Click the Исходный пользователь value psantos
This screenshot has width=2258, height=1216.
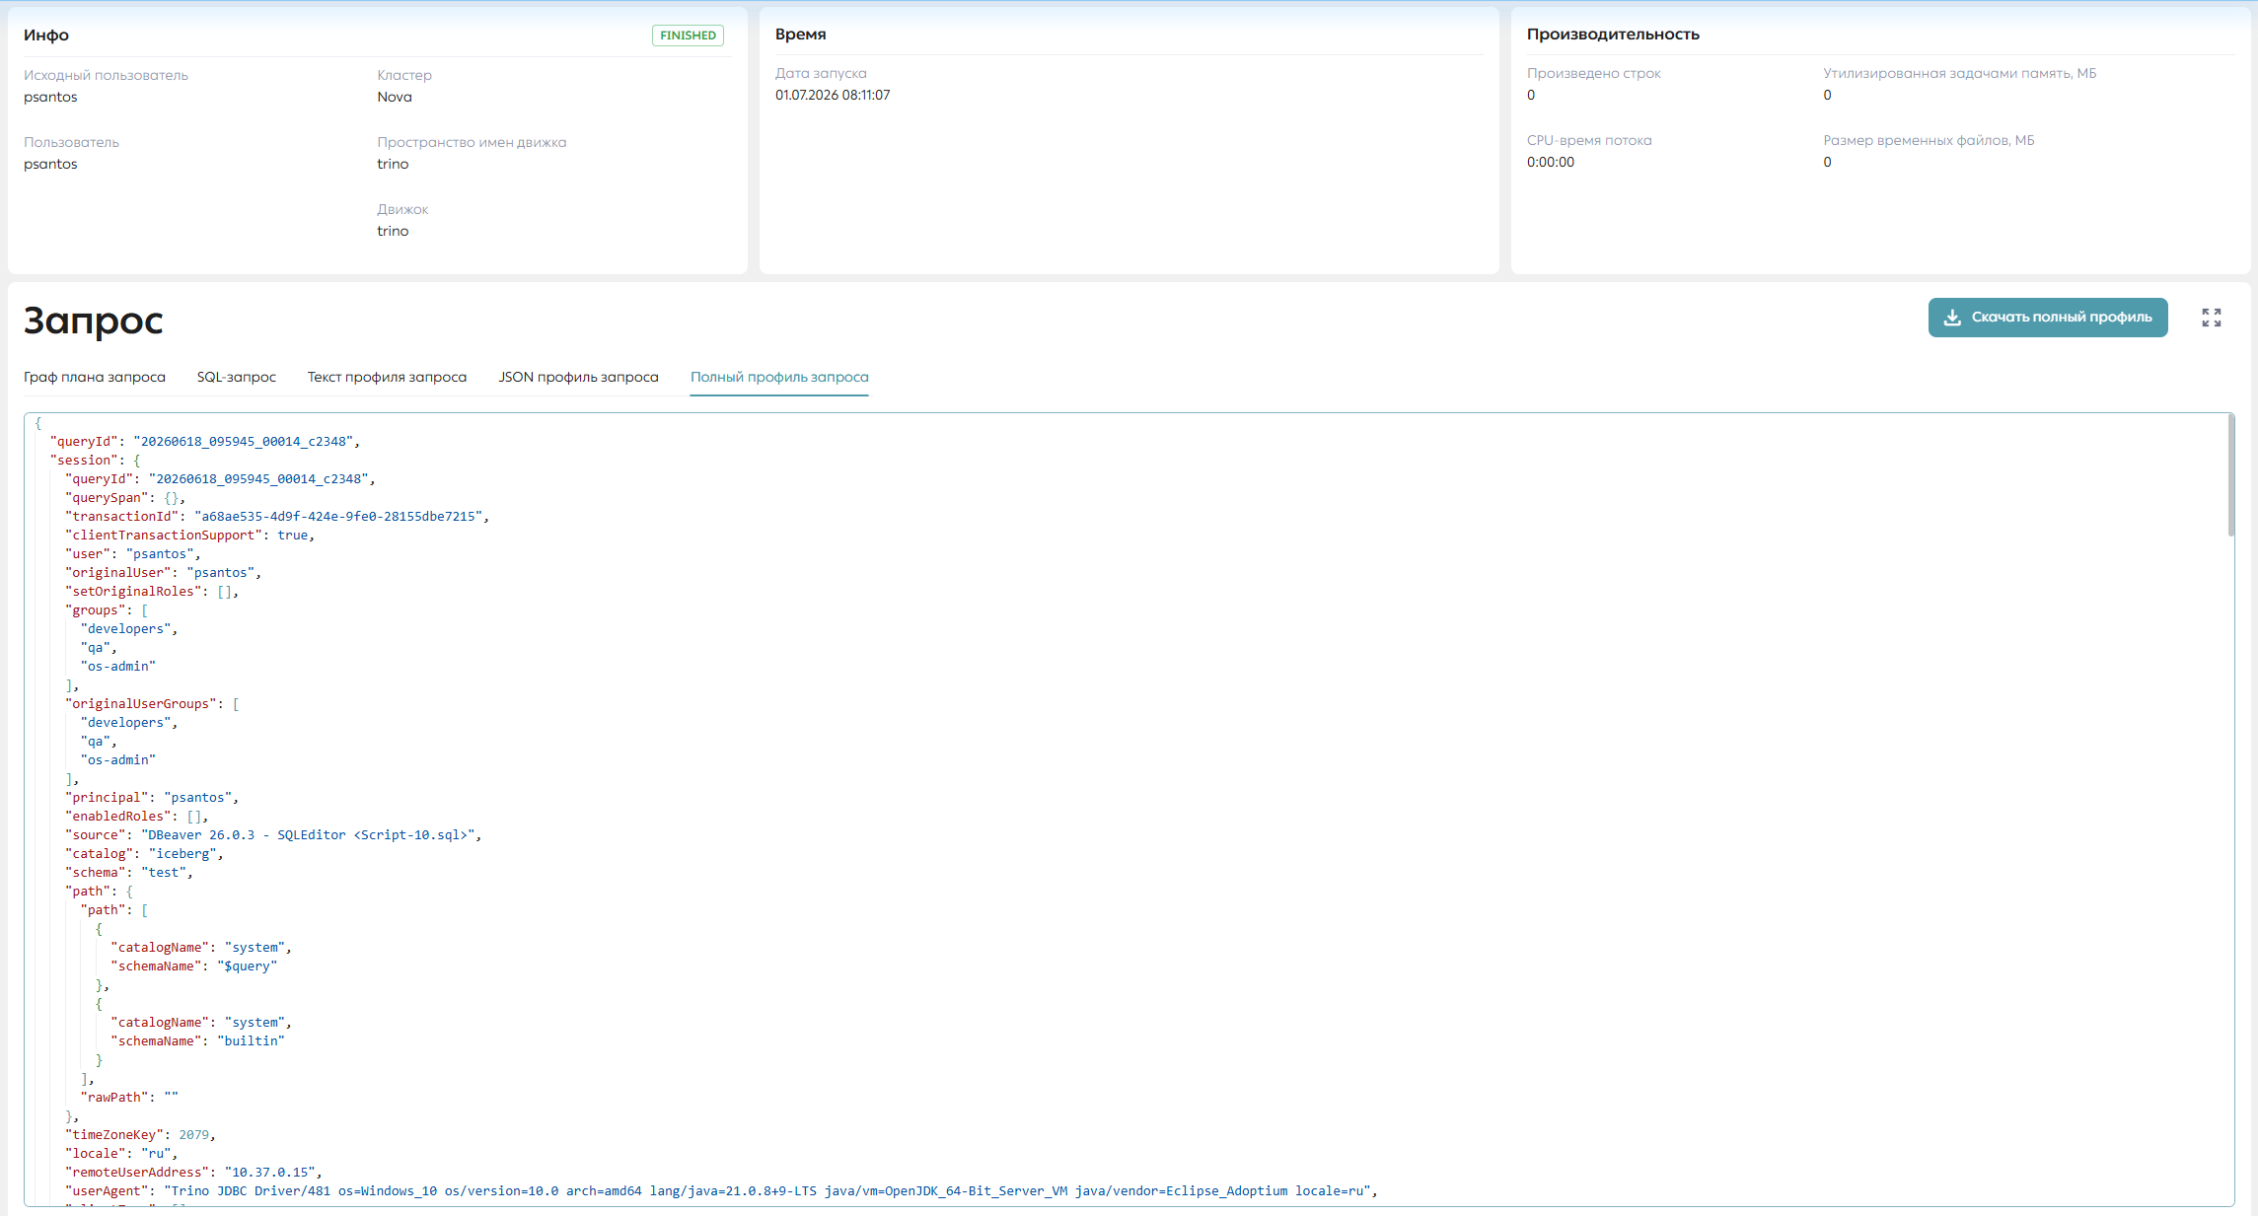[x=50, y=97]
